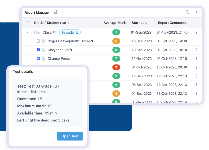Sort by the Start date column header
The width and height of the screenshot is (209, 150).
(139, 23)
